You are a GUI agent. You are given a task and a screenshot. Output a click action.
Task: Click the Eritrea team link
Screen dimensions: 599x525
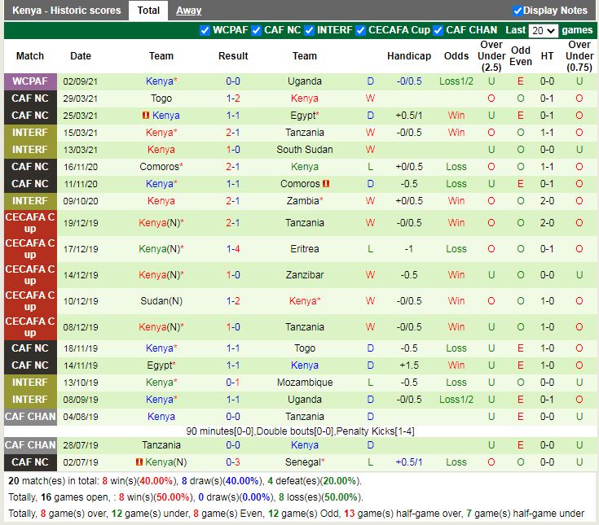(x=305, y=249)
